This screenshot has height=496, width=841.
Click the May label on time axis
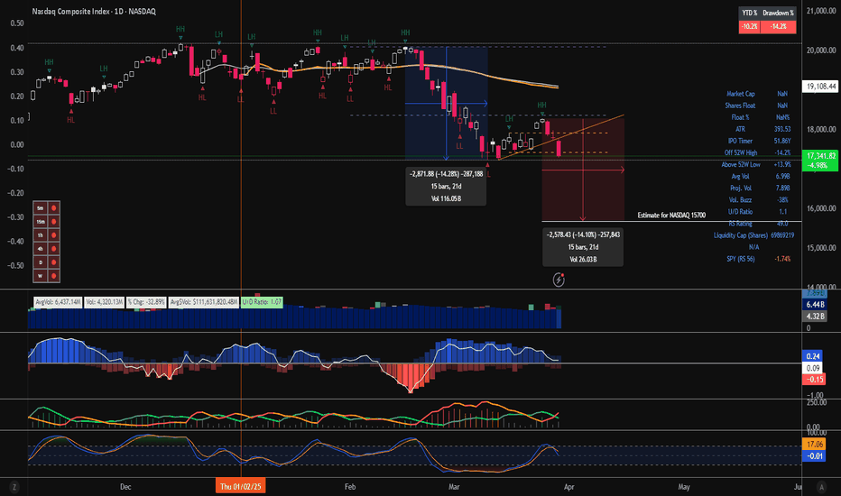683,487
